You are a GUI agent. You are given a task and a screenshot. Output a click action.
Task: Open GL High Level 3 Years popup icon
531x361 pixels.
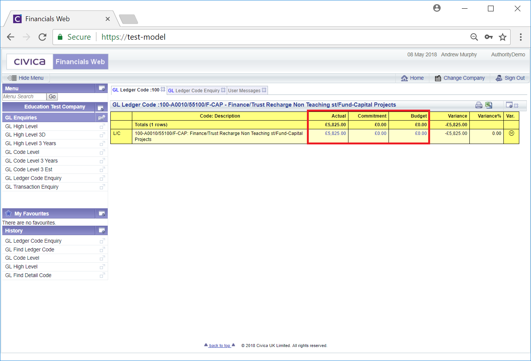pyautogui.click(x=102, y=144)
